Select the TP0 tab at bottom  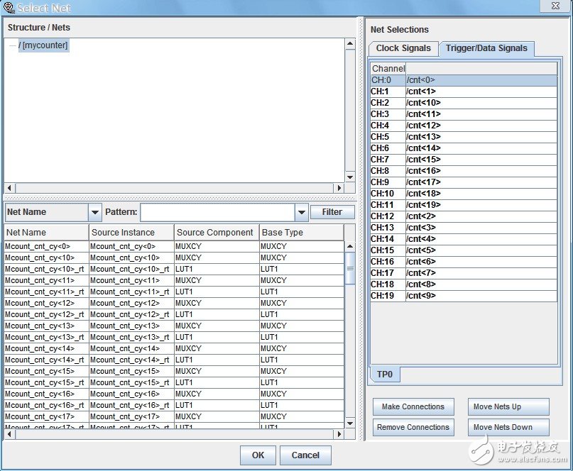[384, 374]
